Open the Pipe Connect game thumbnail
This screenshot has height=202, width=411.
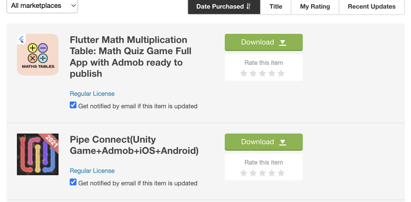click(38, 154)
